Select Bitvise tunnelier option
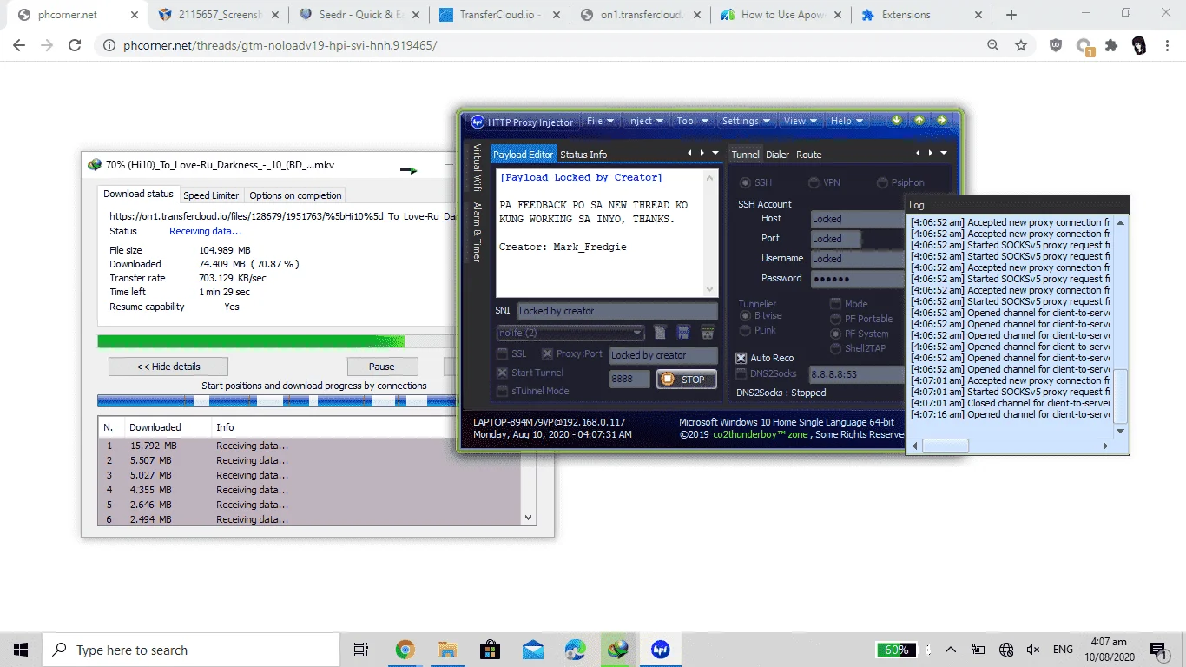Image resolution: width=1186 pixels, height=667 pixels. click(x=745, y=315)
